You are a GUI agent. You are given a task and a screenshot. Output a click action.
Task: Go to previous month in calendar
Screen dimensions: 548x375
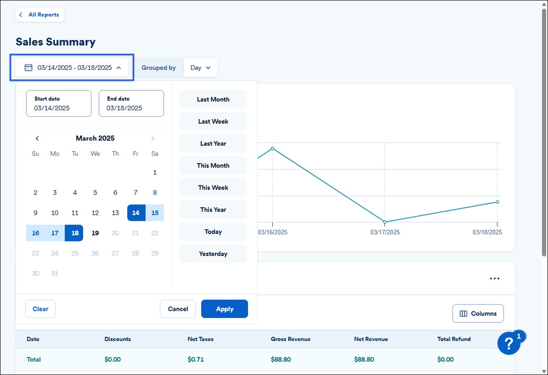pos(37,138)
